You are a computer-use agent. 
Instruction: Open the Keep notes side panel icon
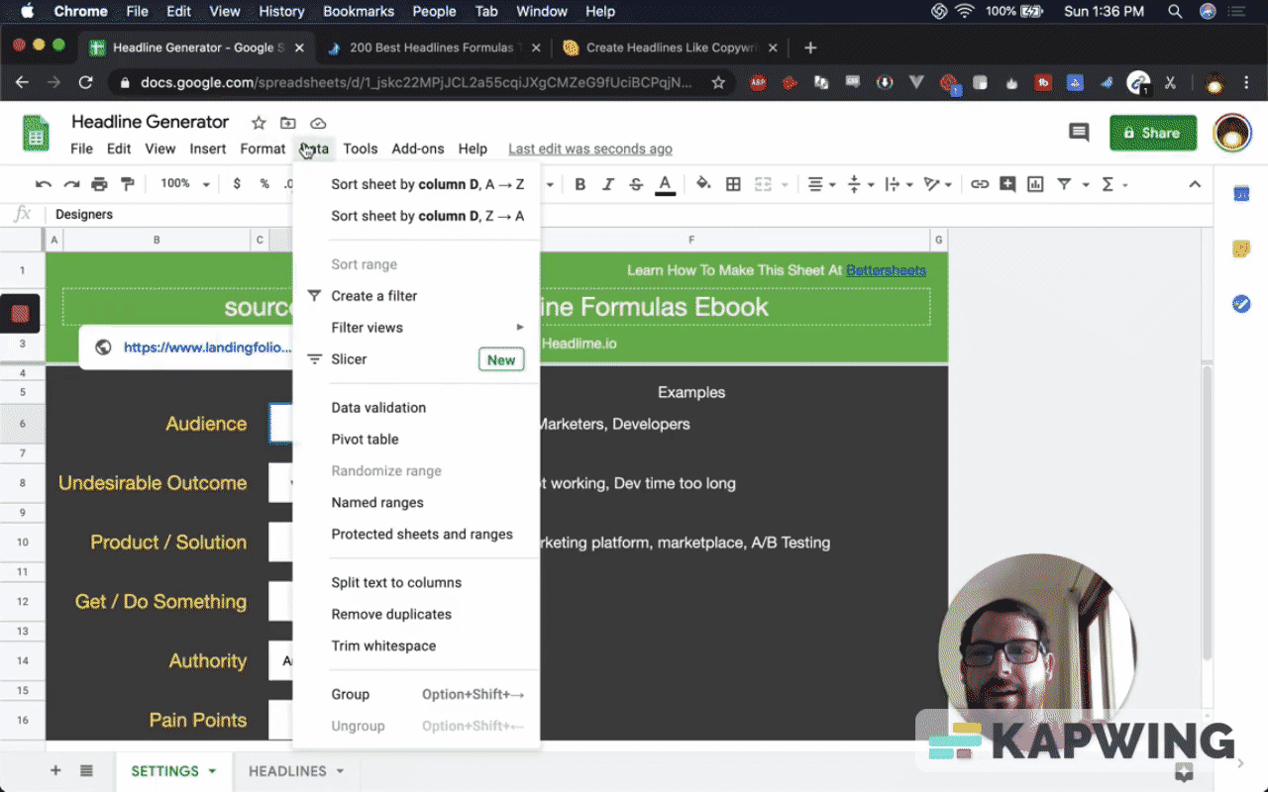pos(1241,248)
